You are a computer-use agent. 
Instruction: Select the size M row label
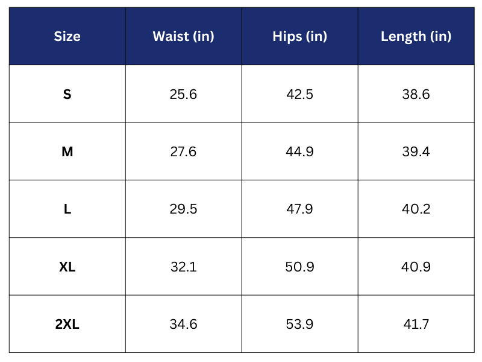[67, 151]
